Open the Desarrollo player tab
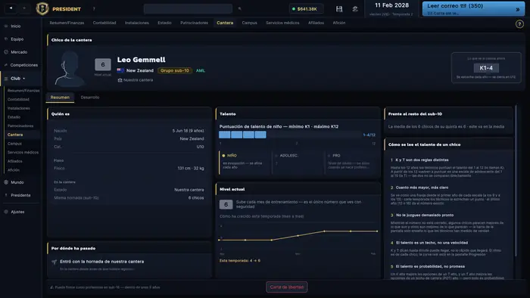This screenshot has height=298, width=530. coord(90,98)
